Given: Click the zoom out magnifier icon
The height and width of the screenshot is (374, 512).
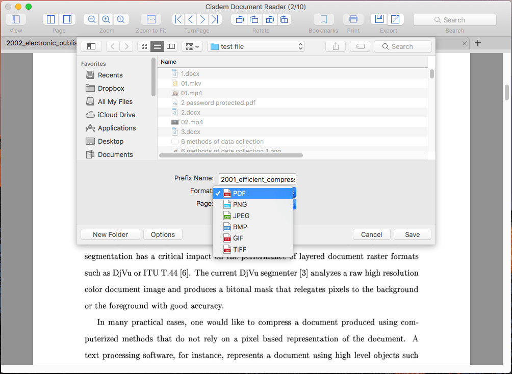Looking at the screenshot, I should [91, 19].
